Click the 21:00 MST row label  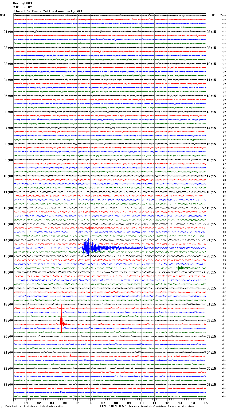pos(8,353)
